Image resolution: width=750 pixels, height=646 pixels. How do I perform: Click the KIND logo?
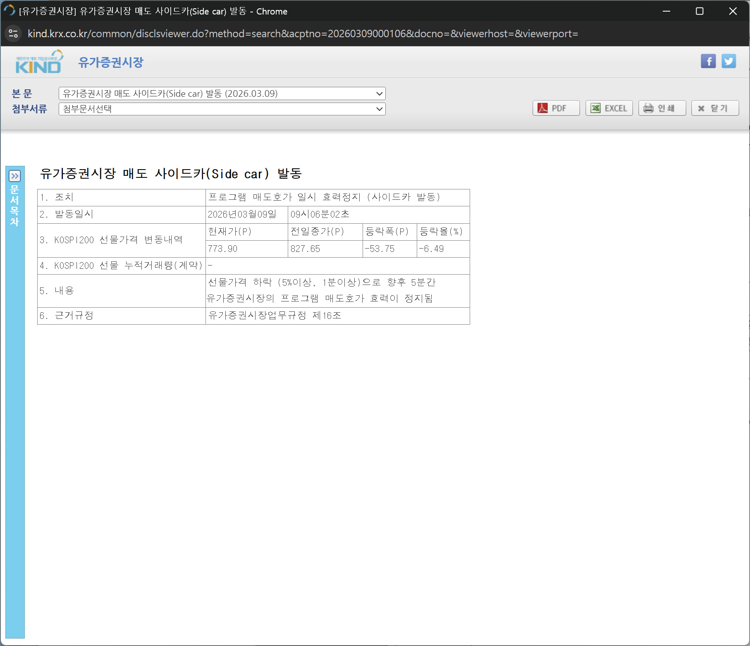click(39, 62)
